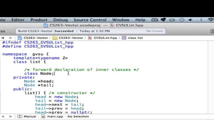Open the Manual assistant mode dropdown
Screen dimensions: 214x120
pyautogui.click(x=30, y=116)
